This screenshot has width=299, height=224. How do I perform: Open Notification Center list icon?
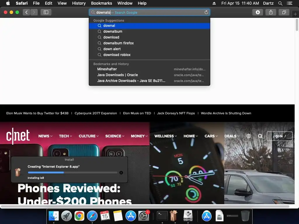click(x=289, y=3)
